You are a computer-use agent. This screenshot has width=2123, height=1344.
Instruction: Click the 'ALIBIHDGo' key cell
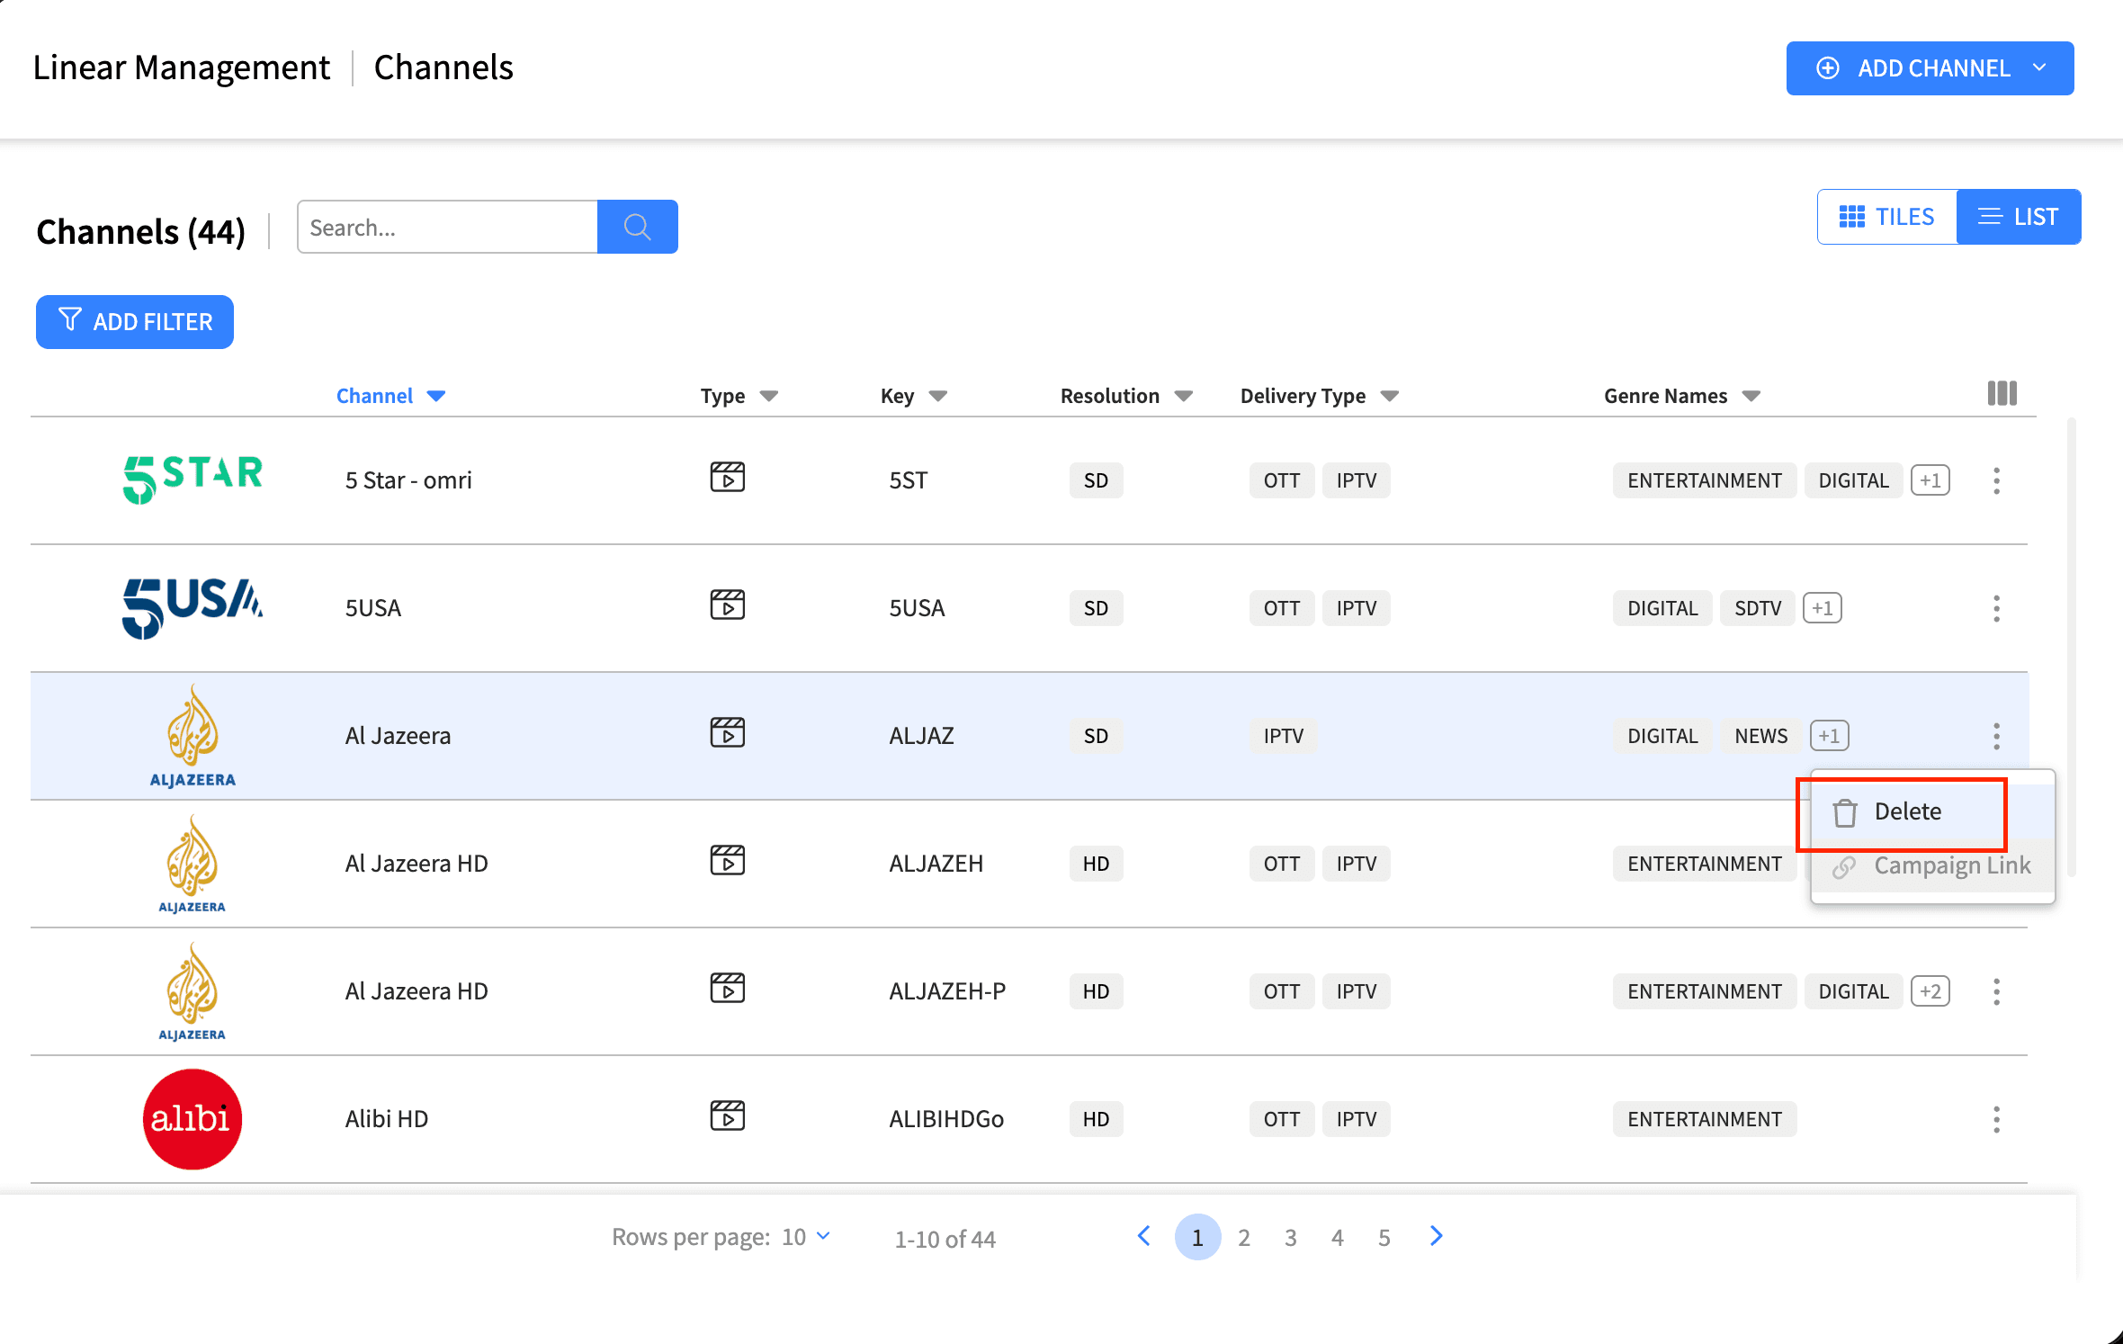coord(946,1119)
